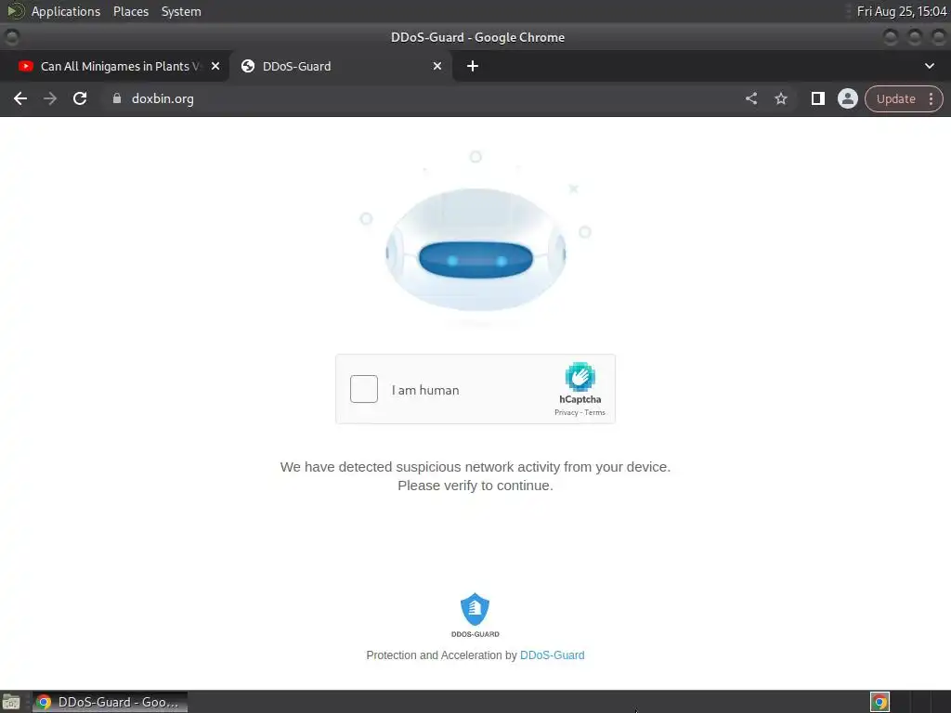This screenshot has width=951, height=713.
Task: Click the globe favicon on DDoS-Guard tab
Action: coord(247,66)
